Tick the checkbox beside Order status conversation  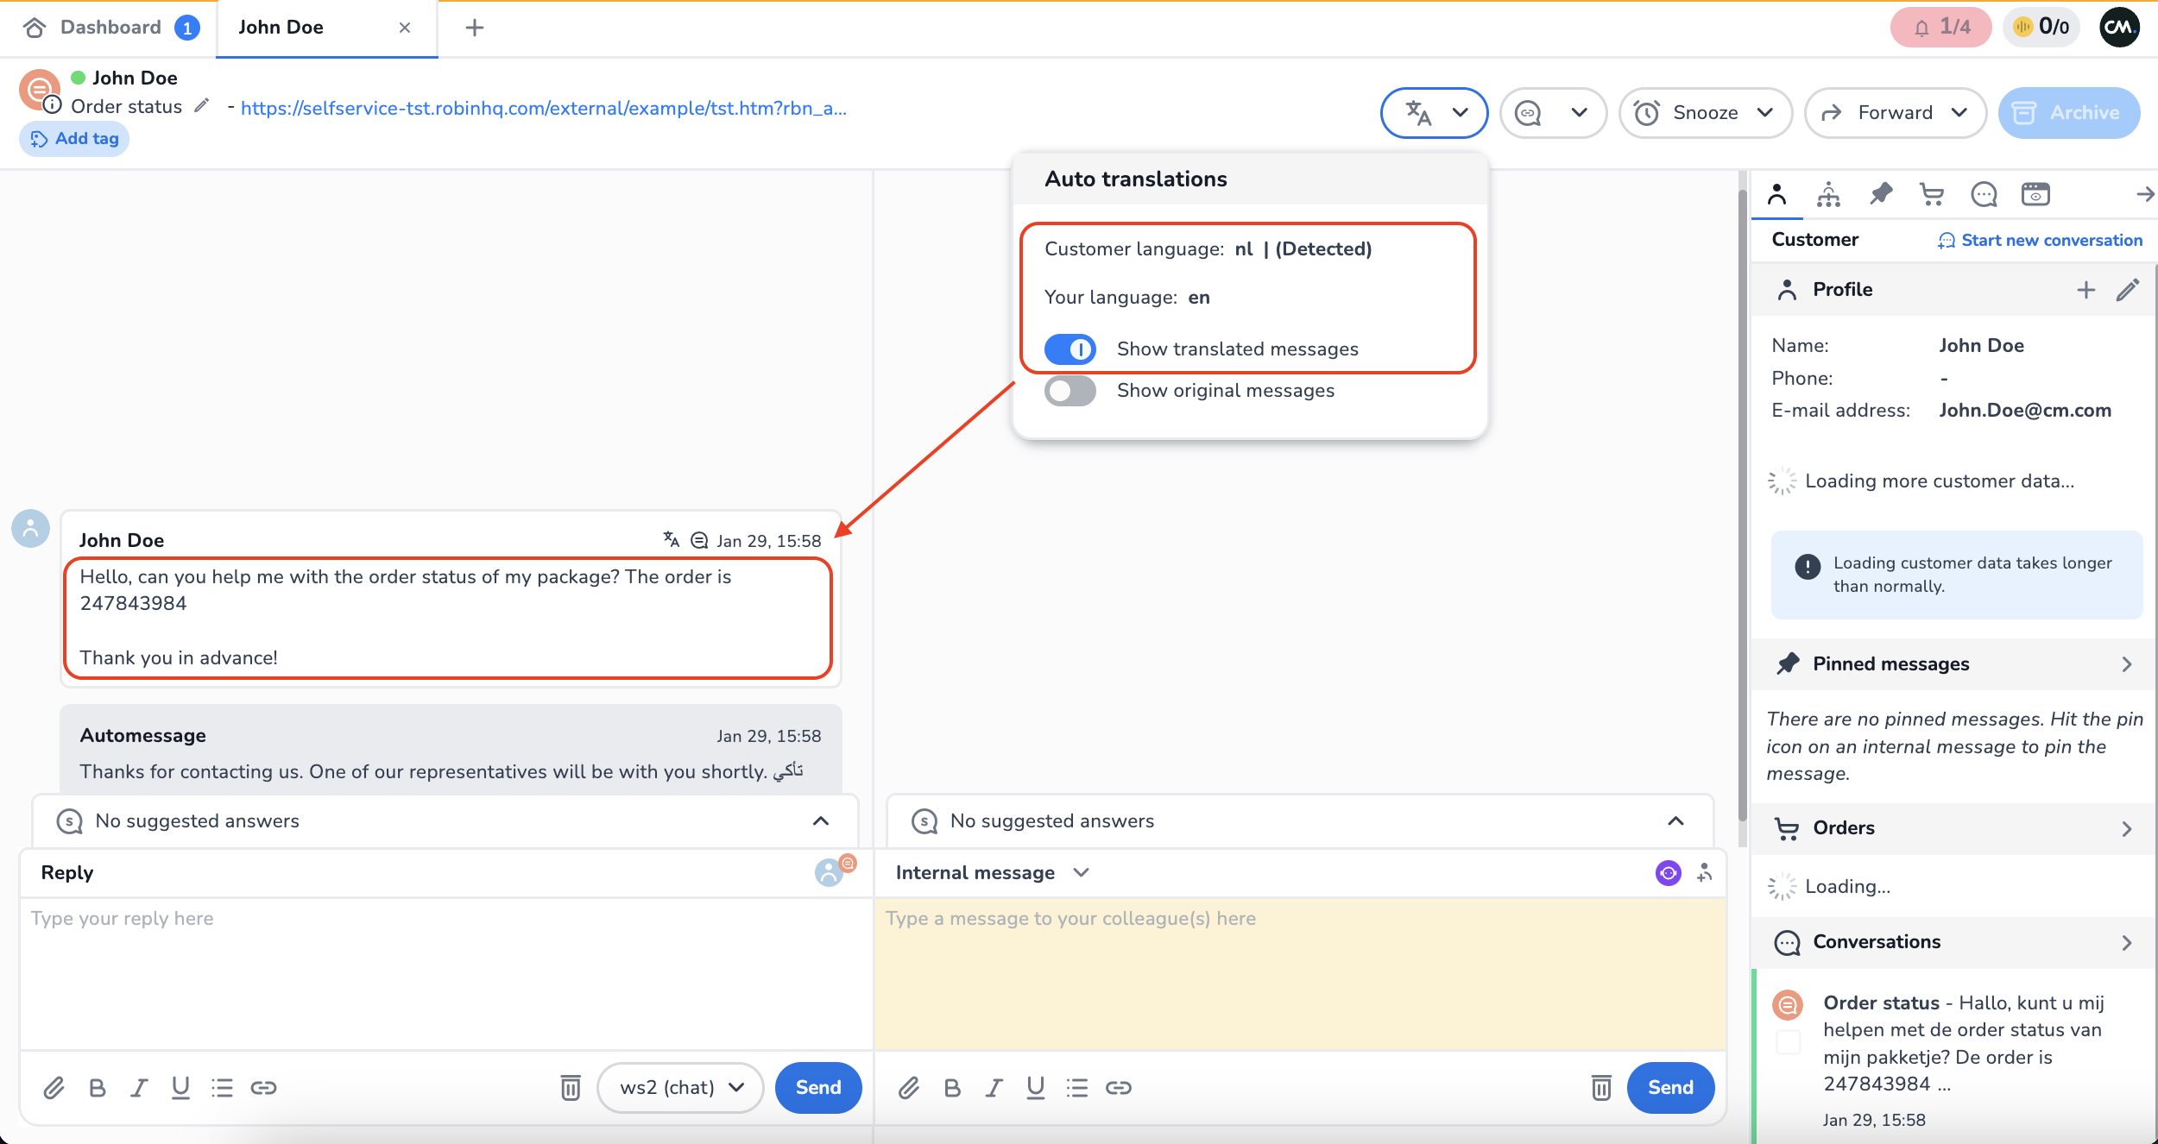pyautogui.click(x=1789, y=1042)
